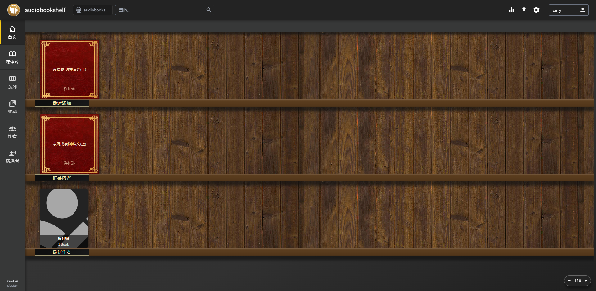Screen dimensions: 596x291
Task: Click the upload icon in the top bar
Action: [524, 10]
